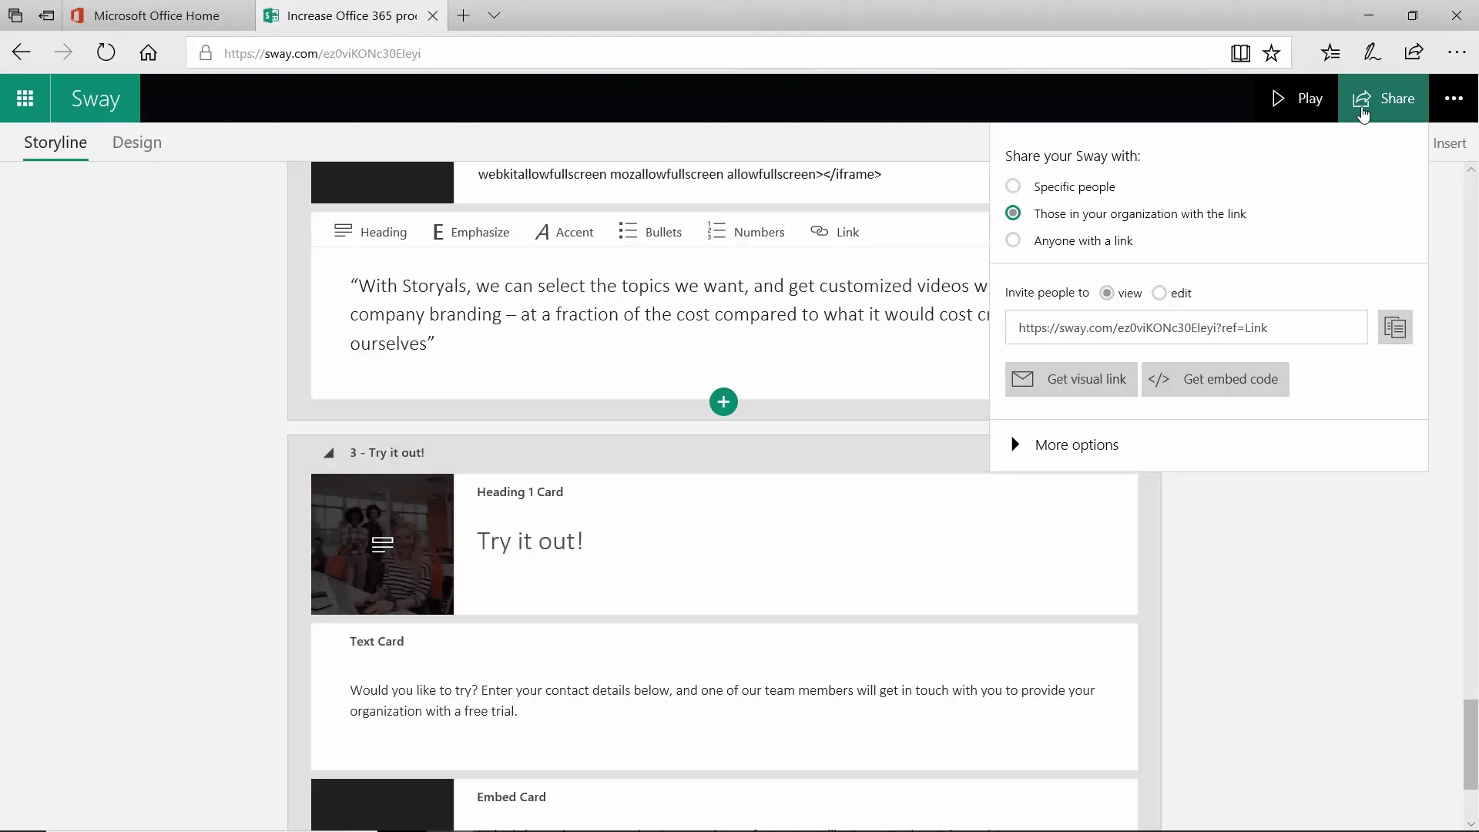The image size is (1479, 832).
Task: Apply Heading style to text
Action: pyautogui.click(x=371, y=232)
